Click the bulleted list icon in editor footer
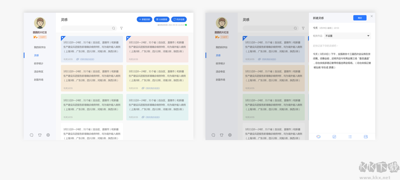Image resolution: width=400 pixels, height=180 pixels. tap(350, 137)
